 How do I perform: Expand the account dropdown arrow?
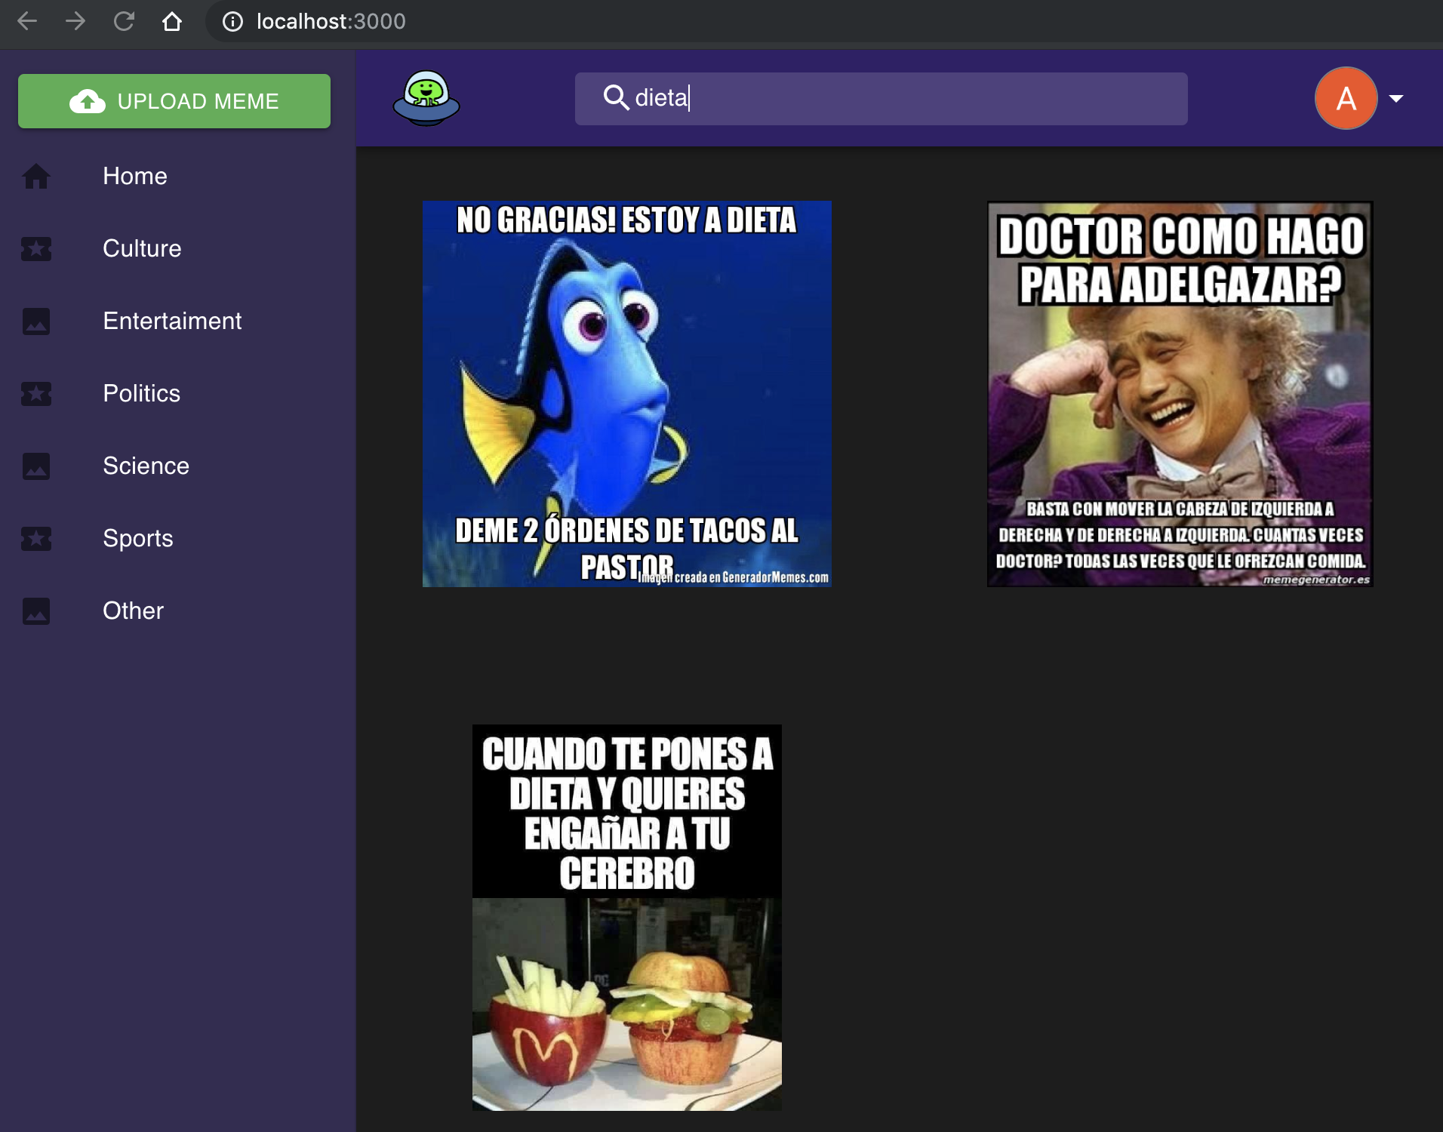tap(1396, 98)
